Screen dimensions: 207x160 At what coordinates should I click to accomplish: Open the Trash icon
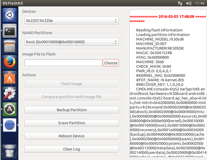point(10,151)
